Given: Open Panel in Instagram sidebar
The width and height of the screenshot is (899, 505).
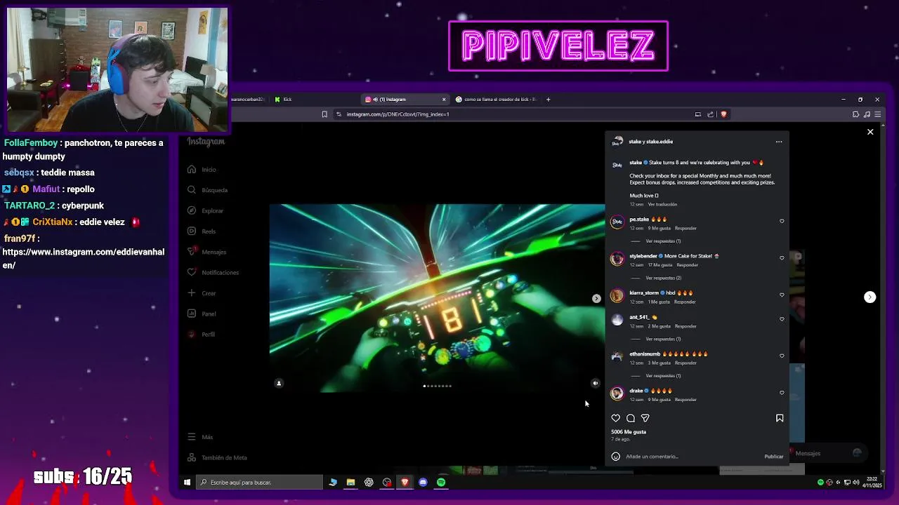Looking at the screenshot, I should click(x=202, y=314).
